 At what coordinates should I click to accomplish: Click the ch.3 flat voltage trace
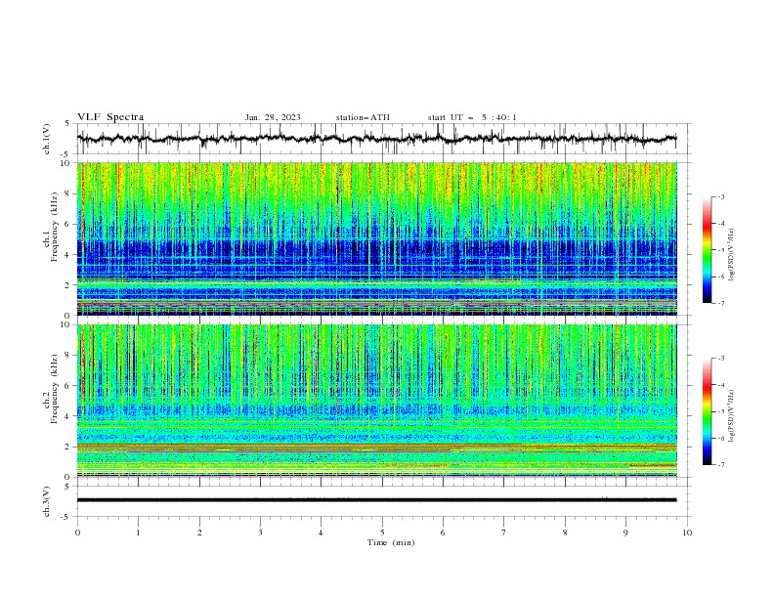point(376,500)
